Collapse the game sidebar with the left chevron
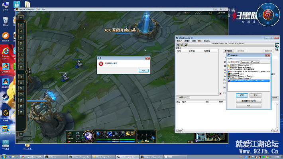This screenshot has width=283, height=159. pos(29,72)
